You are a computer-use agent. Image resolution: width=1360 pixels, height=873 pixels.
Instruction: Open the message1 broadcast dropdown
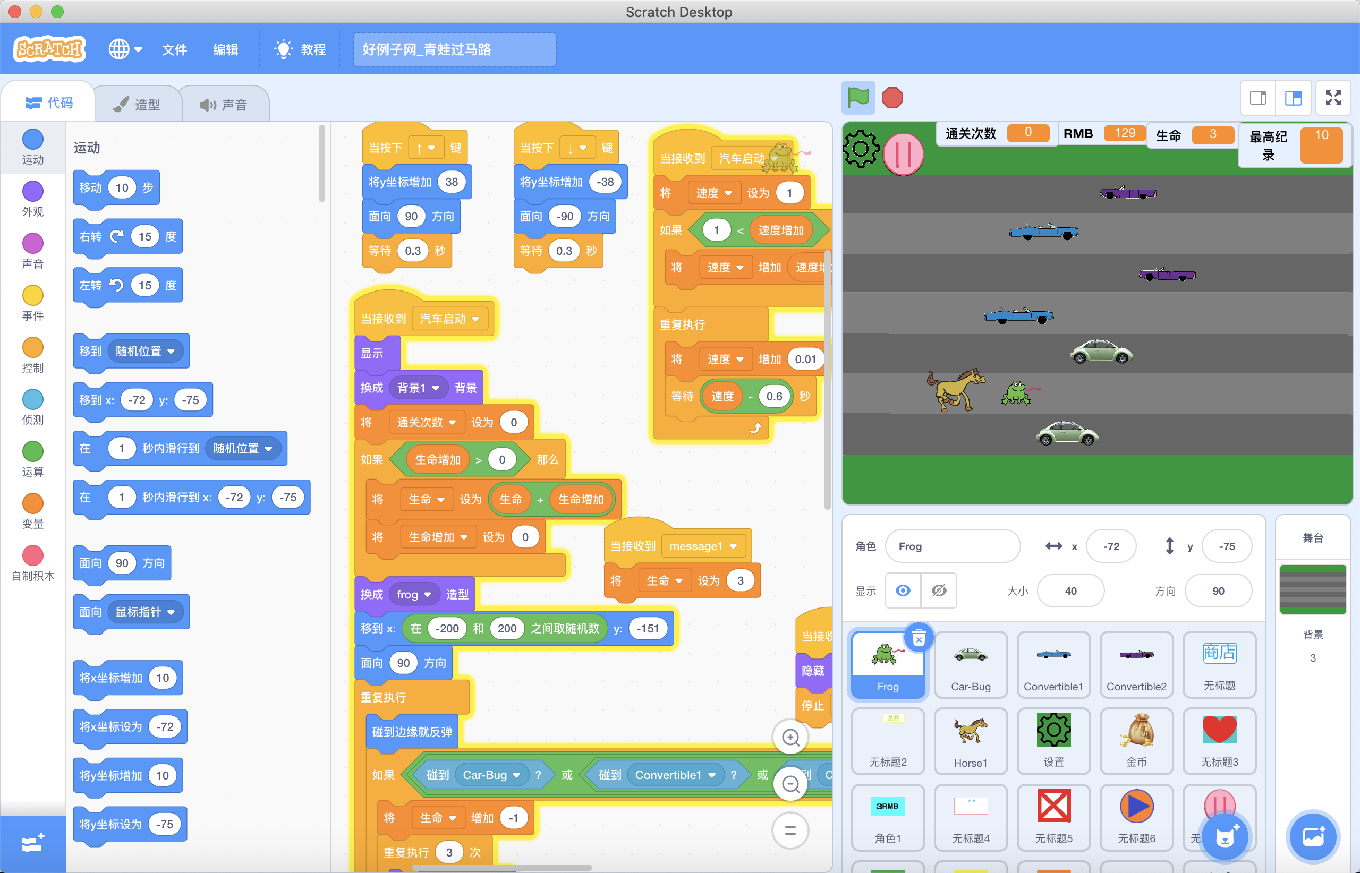(x=703, y=546)
